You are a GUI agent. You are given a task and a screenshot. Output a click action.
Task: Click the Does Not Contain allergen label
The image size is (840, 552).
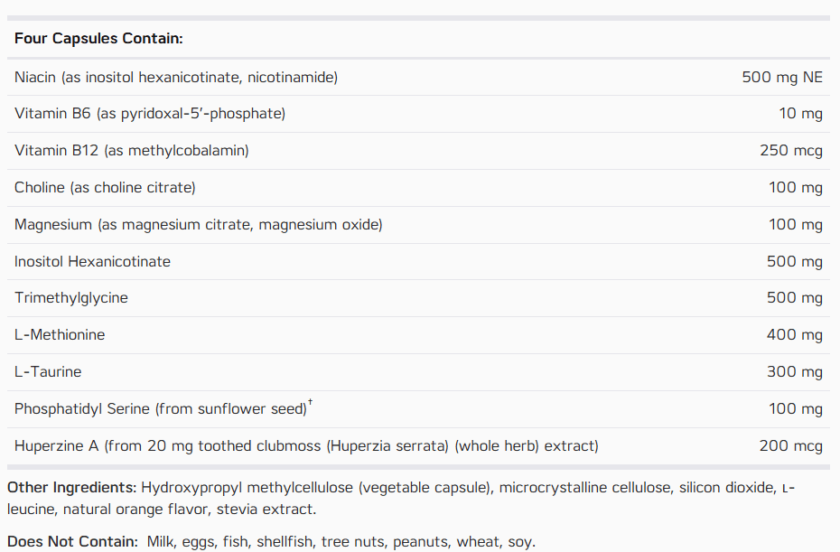[x=73, y=542]
